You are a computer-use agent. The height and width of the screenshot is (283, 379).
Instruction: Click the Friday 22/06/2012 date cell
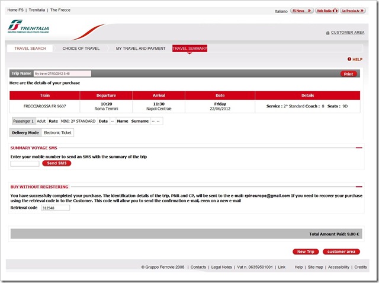point(220,106)
